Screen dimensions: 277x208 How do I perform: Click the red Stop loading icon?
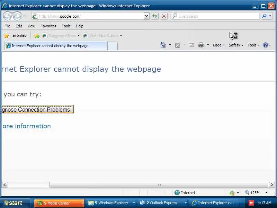[x=164, y=16]
